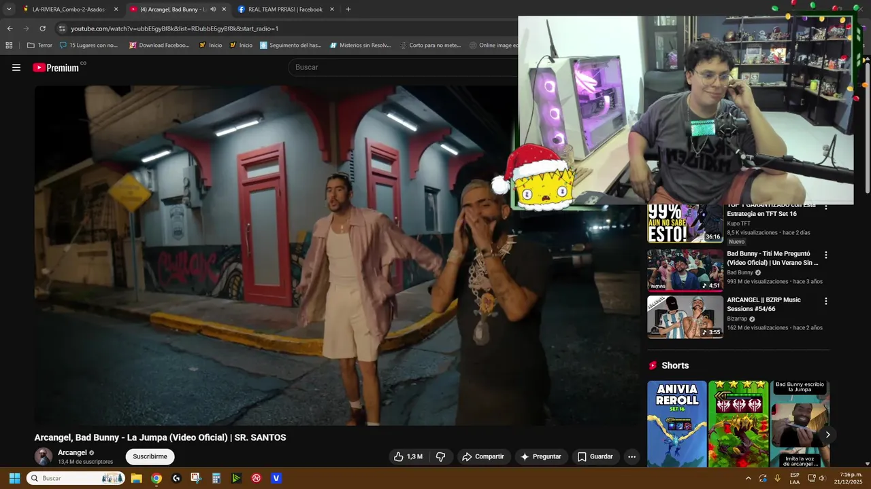Open the Arcangel channel name link
The image size is (871, 489).
[72, 452]
